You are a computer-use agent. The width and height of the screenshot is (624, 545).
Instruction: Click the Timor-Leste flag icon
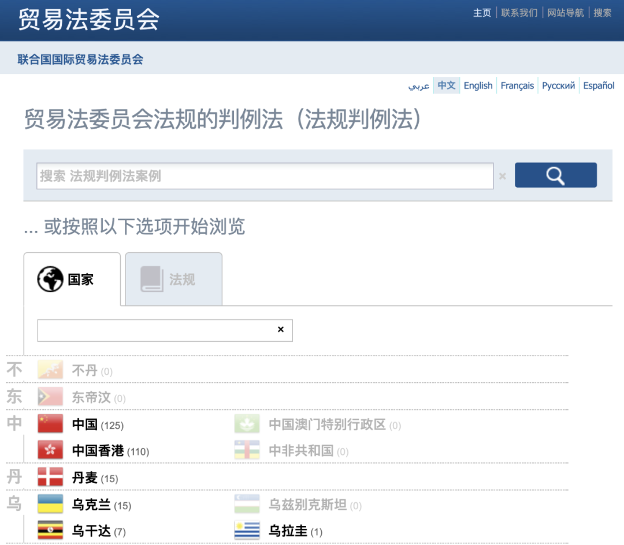pos(50,396)
